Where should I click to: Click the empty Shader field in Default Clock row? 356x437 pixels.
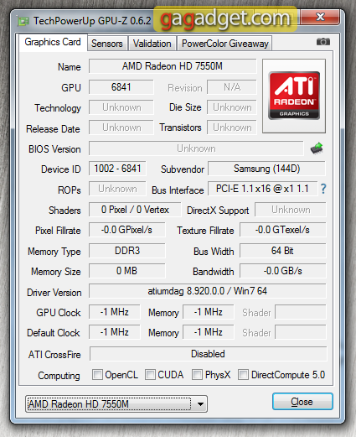click(x=301, y=332)
